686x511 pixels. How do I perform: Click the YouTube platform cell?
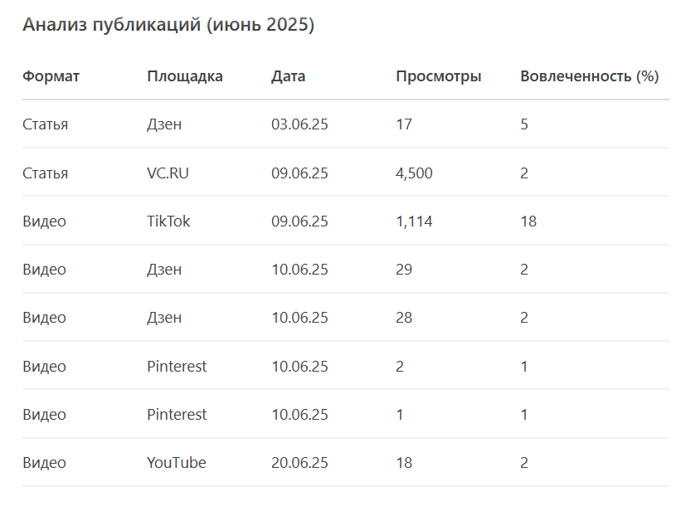pos(176,462)
